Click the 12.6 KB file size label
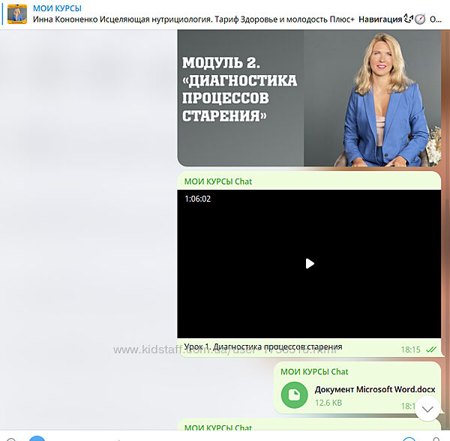This screenshot has height=441, width=450. point(328,403)
